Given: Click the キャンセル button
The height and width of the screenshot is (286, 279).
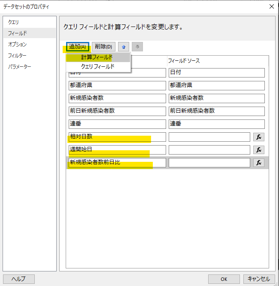Looking at the screenshot, I should [259, 279].
